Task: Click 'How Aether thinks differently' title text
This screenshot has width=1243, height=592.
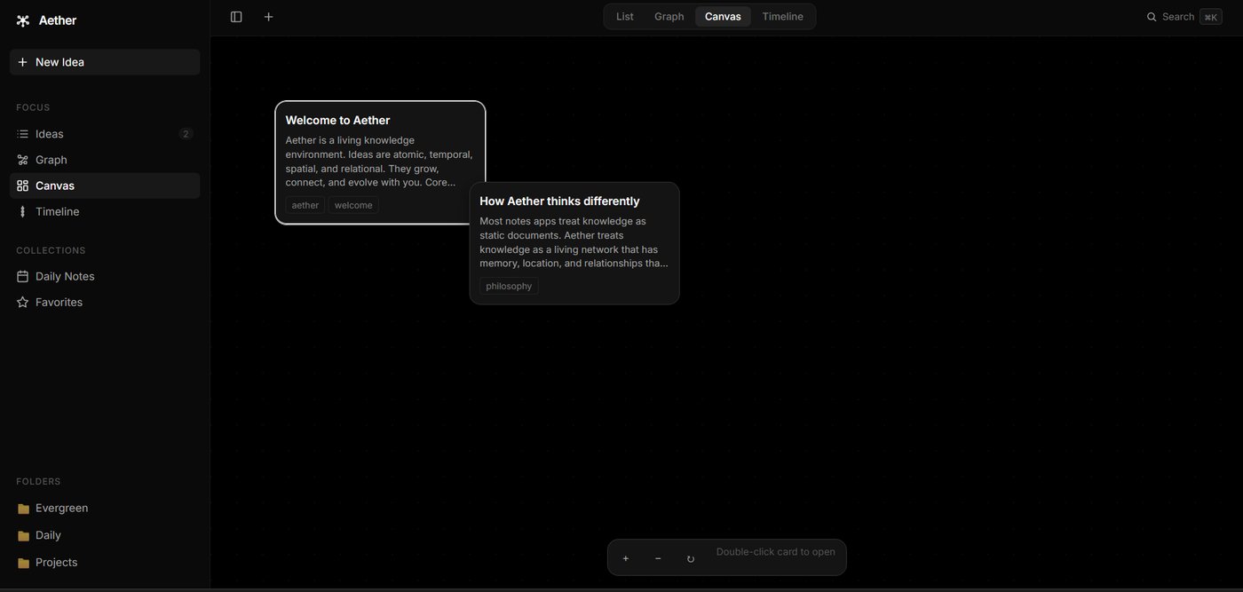Action: pyautogui.click(x=559, y=201)
